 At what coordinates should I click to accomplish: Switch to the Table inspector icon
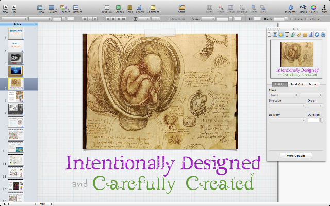click(305, 35)
